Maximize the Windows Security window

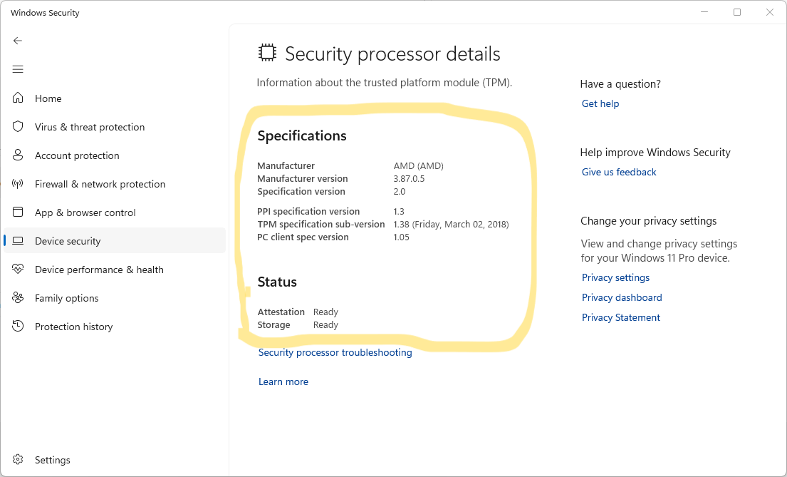coord(737,12)
